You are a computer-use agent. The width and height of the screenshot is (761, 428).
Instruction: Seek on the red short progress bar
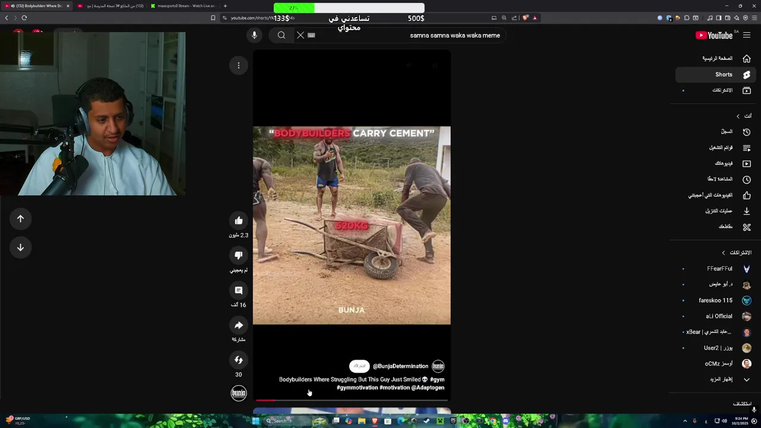[x=351, y=400]
